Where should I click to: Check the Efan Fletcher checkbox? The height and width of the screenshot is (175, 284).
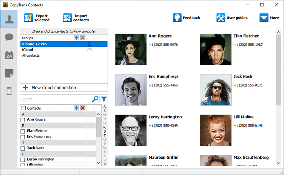tap(23, 131)
